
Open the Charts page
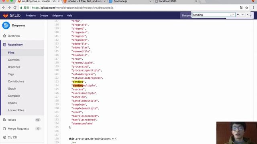(x=12, y=103)
